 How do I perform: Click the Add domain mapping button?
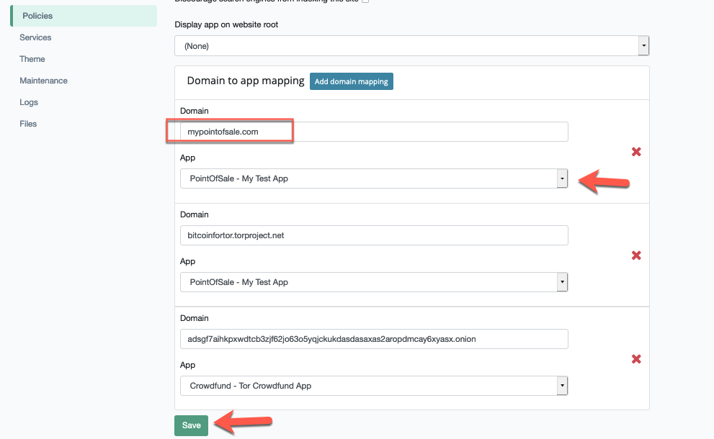[351, 81]
